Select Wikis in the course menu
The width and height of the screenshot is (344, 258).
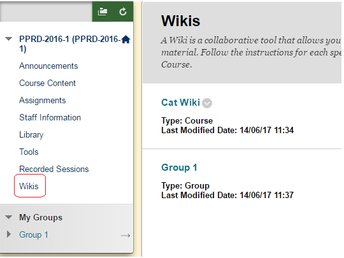click(x=29, y=186)
